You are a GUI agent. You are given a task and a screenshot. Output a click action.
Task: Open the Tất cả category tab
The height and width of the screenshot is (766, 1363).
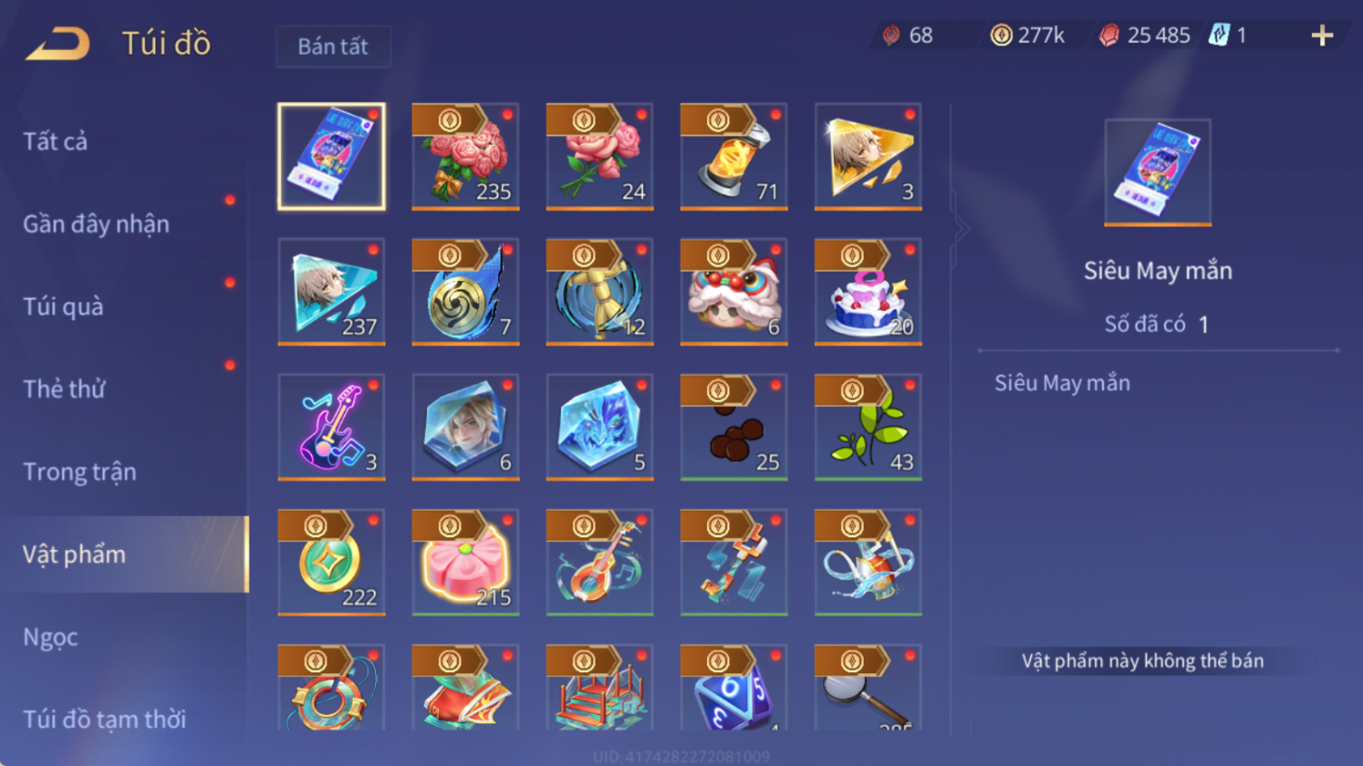point(56,141)
